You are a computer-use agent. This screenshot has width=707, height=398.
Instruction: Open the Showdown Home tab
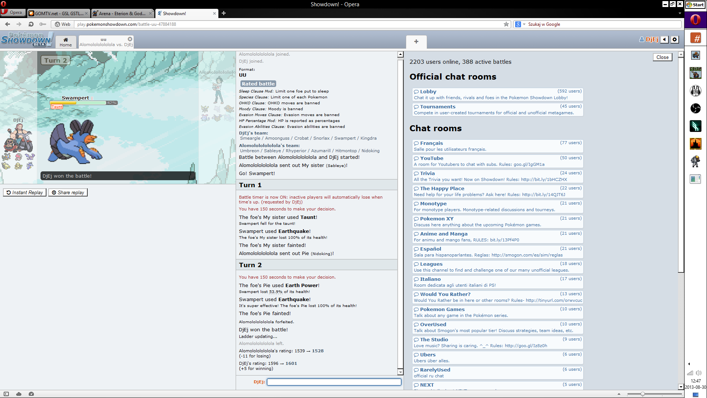(66, 42)
